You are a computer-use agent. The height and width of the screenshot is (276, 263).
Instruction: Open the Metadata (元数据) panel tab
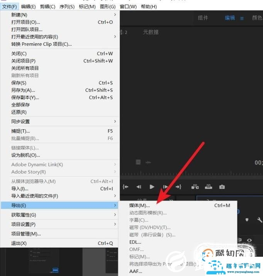[x=151, y=32]
